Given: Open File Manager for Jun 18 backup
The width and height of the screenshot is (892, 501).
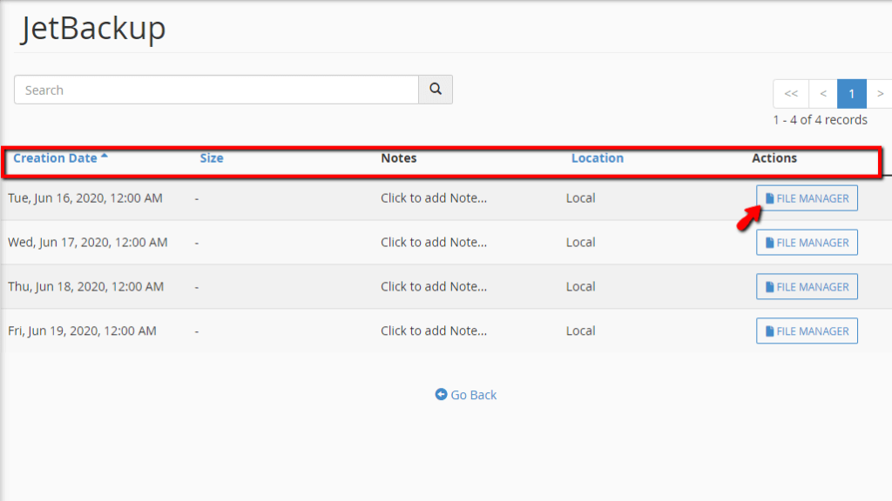Looking at the screenshot, I should tap(807, 287).
